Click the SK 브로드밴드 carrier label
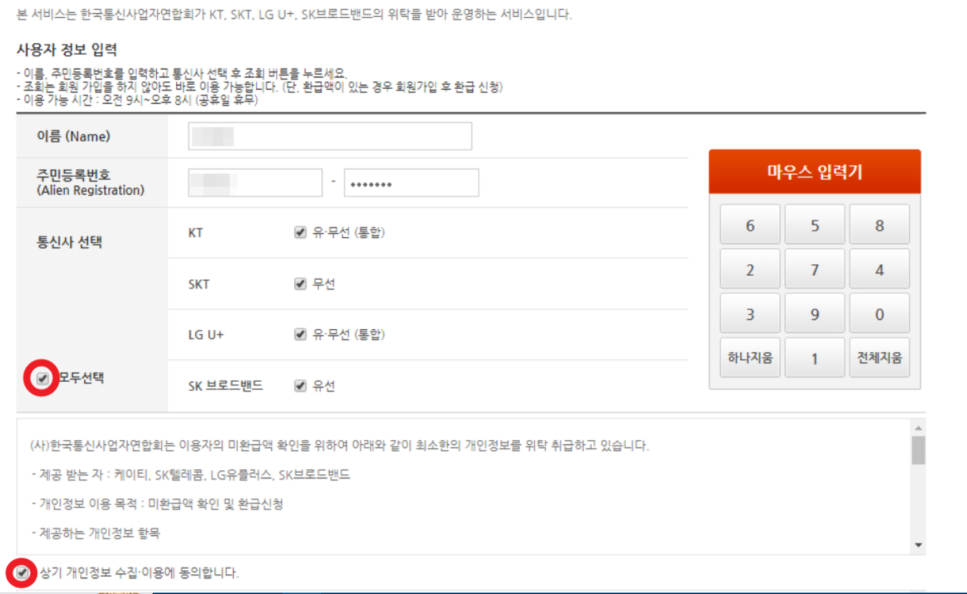This screenshot has height=594, width=967. coord(225,386)
